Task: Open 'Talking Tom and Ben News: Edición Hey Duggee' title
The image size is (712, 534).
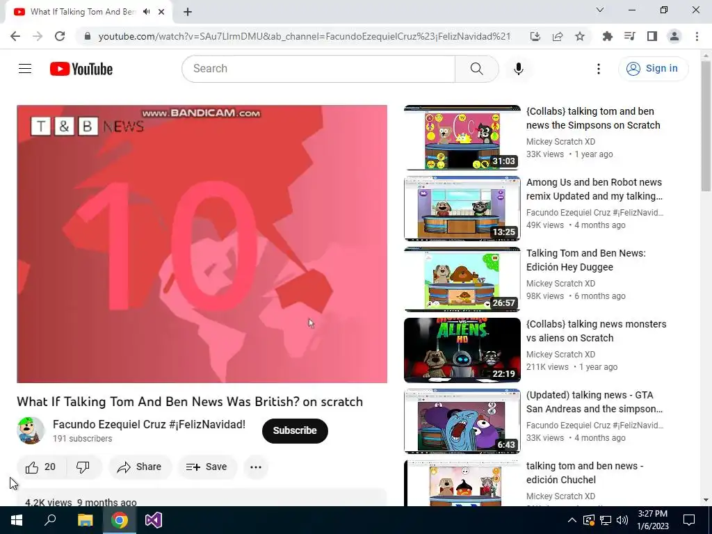Action: pyautogui.click(x=585, y=260)
